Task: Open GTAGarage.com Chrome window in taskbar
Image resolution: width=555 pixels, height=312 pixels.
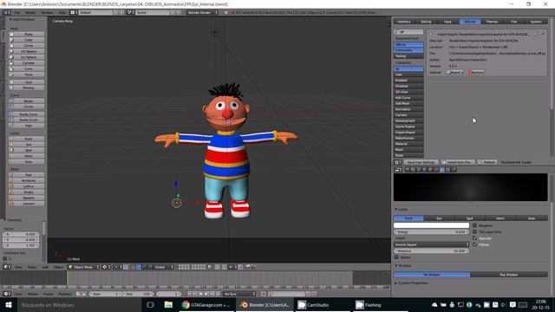Action: point(206,304)
